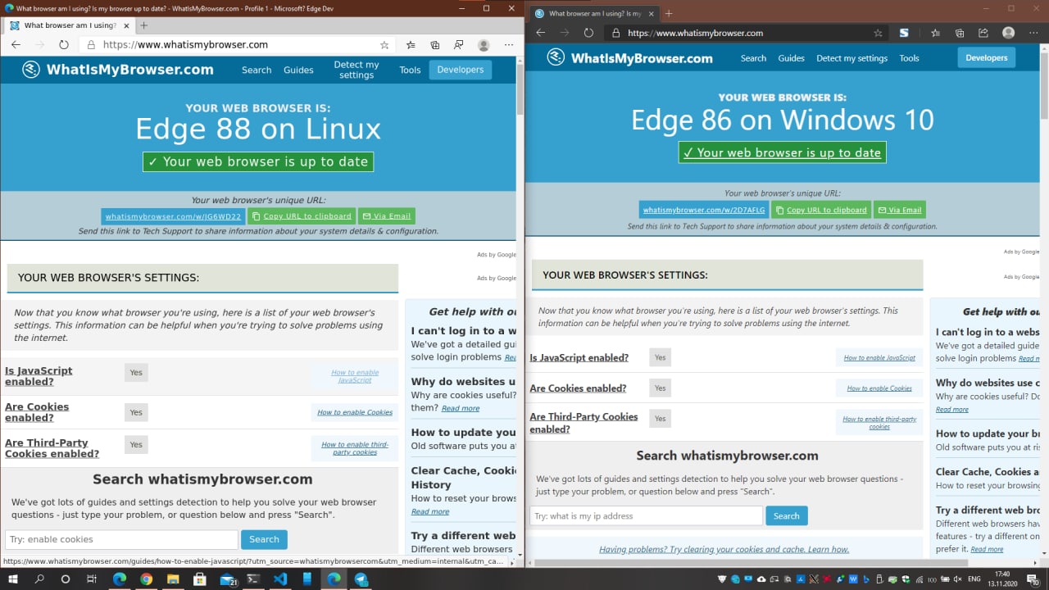
Task: Click Share icon in right Edge window
Action: click(x=983, y=33)
